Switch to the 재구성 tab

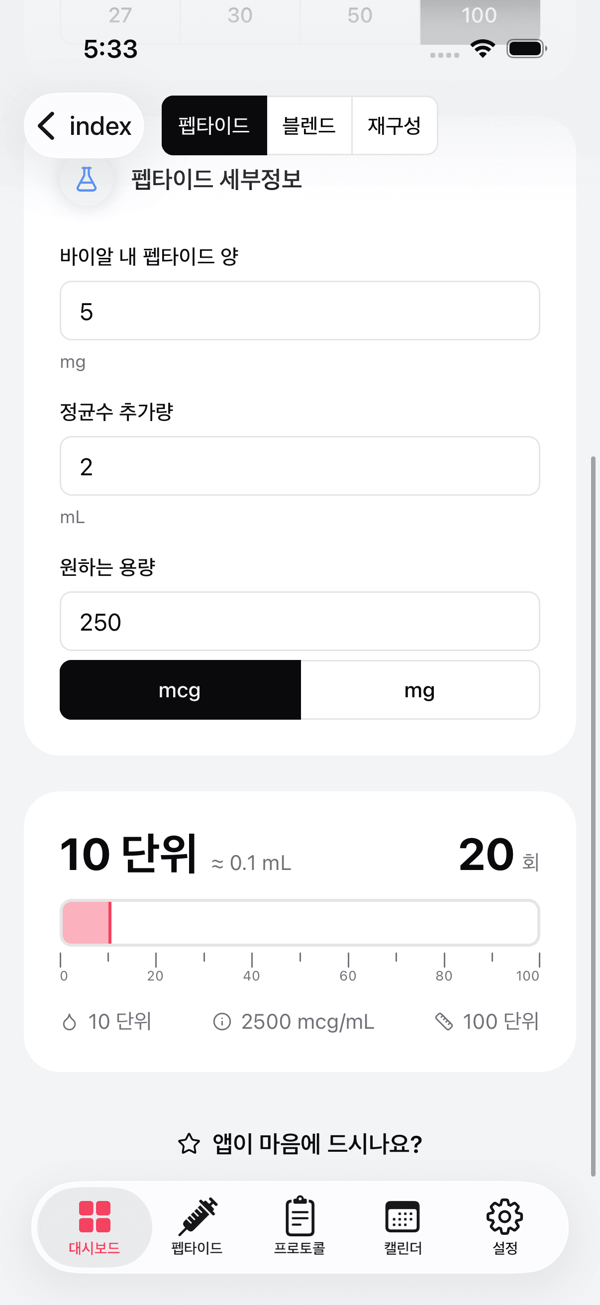395,125
